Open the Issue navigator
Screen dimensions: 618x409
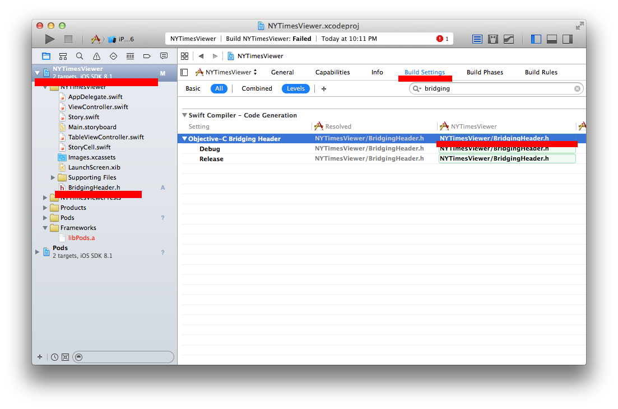(x=96, y=57)
